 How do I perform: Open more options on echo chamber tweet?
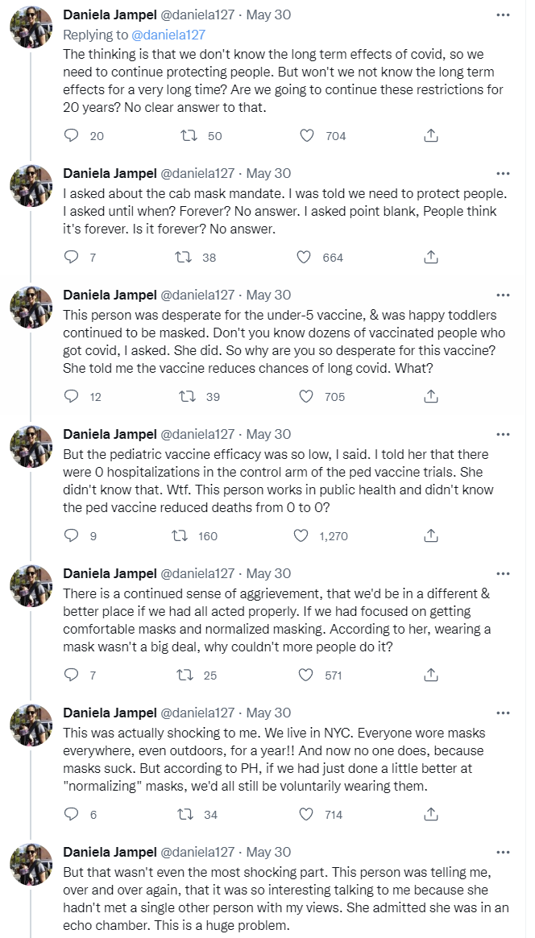click(503, 852)
